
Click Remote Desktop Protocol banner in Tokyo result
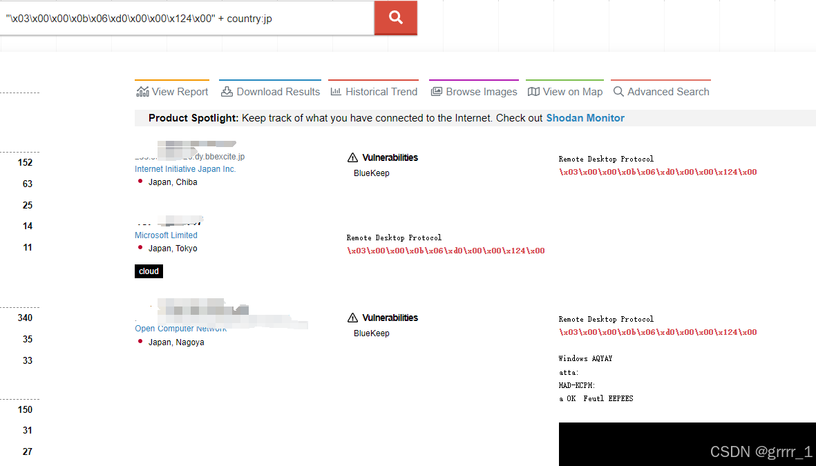(x=394, y=237)
